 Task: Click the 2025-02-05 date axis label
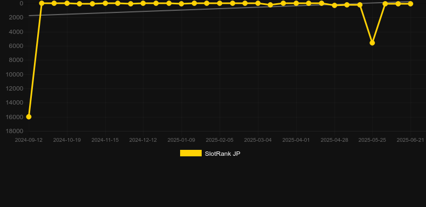tap(219, 140)
